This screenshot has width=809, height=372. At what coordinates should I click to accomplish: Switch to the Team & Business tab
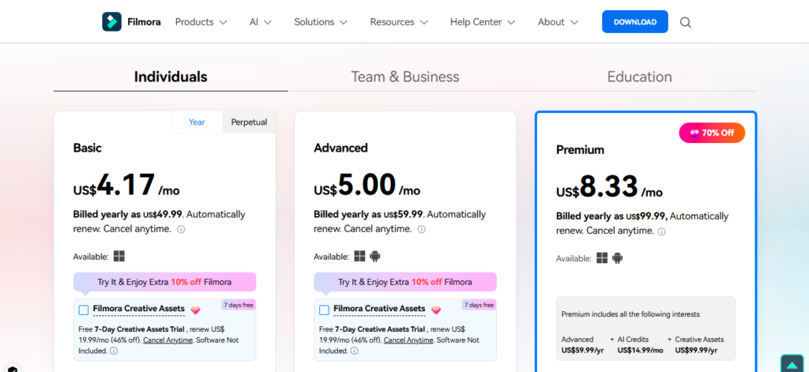point(405,77)
